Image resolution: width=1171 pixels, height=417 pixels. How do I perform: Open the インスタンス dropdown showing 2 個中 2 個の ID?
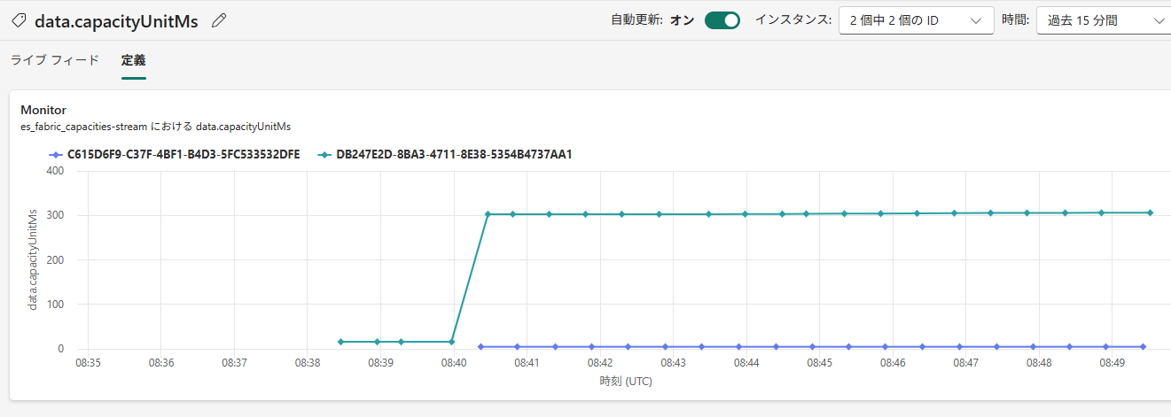916,20
